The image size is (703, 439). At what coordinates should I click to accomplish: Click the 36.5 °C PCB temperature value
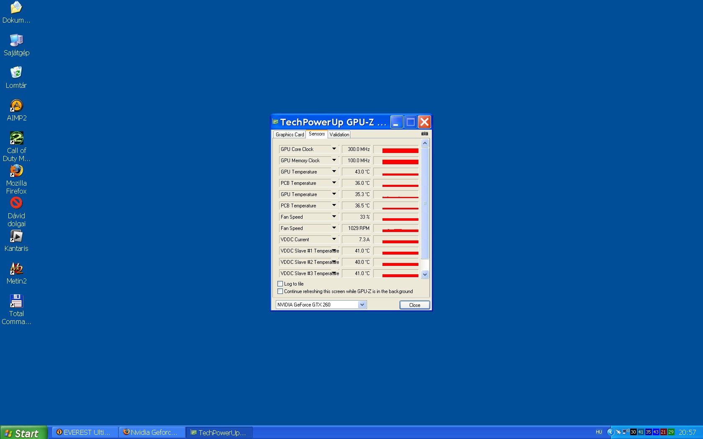[x=356, y=206]
